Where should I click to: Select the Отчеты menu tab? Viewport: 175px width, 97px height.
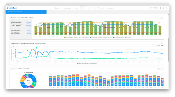(83, 8)
